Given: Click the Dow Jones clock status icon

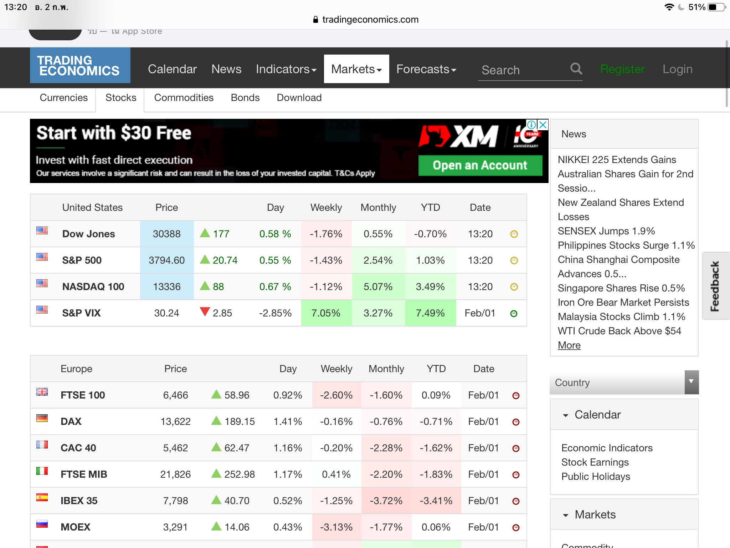Looking at the screenshot, I should (514, 234).
